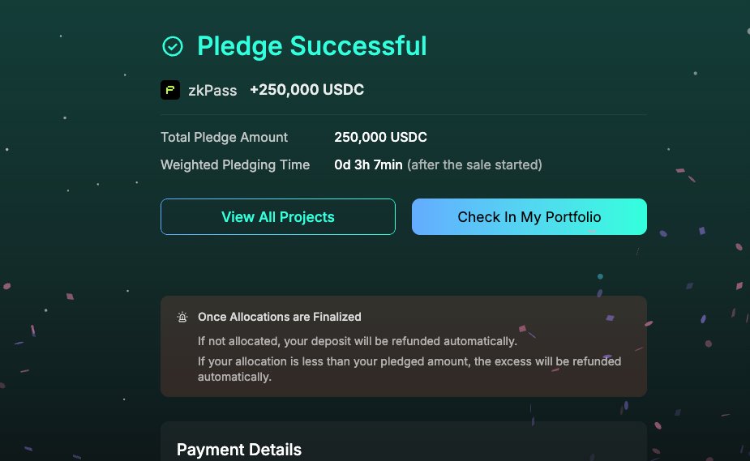750x461 pixels.
Task: Click empty space right of Allocations Finalized title
Action: click(x=503, y=317)
